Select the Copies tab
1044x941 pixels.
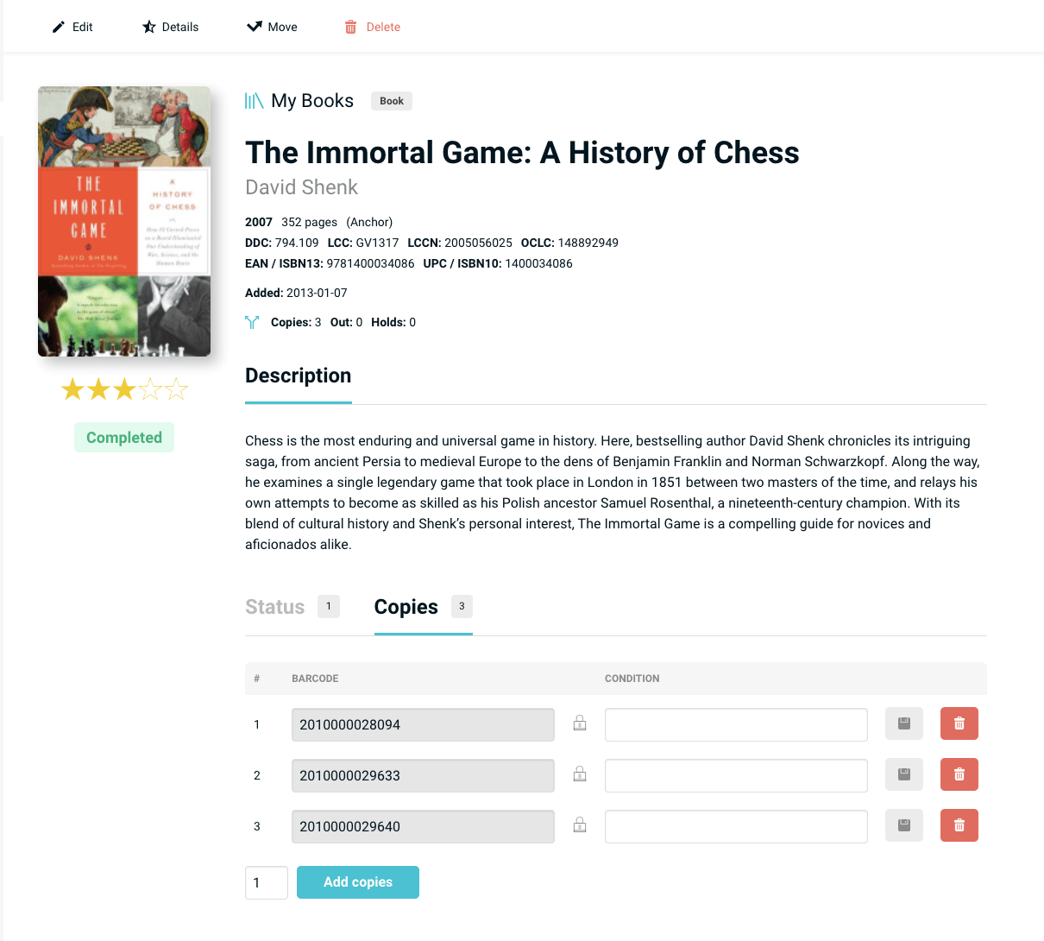coord(406,607)
